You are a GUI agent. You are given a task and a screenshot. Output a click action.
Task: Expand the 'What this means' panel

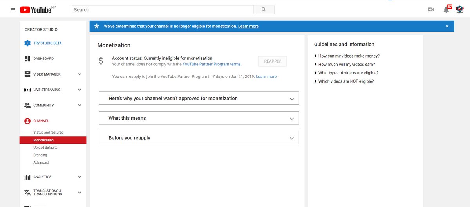[x=199, y=118]
